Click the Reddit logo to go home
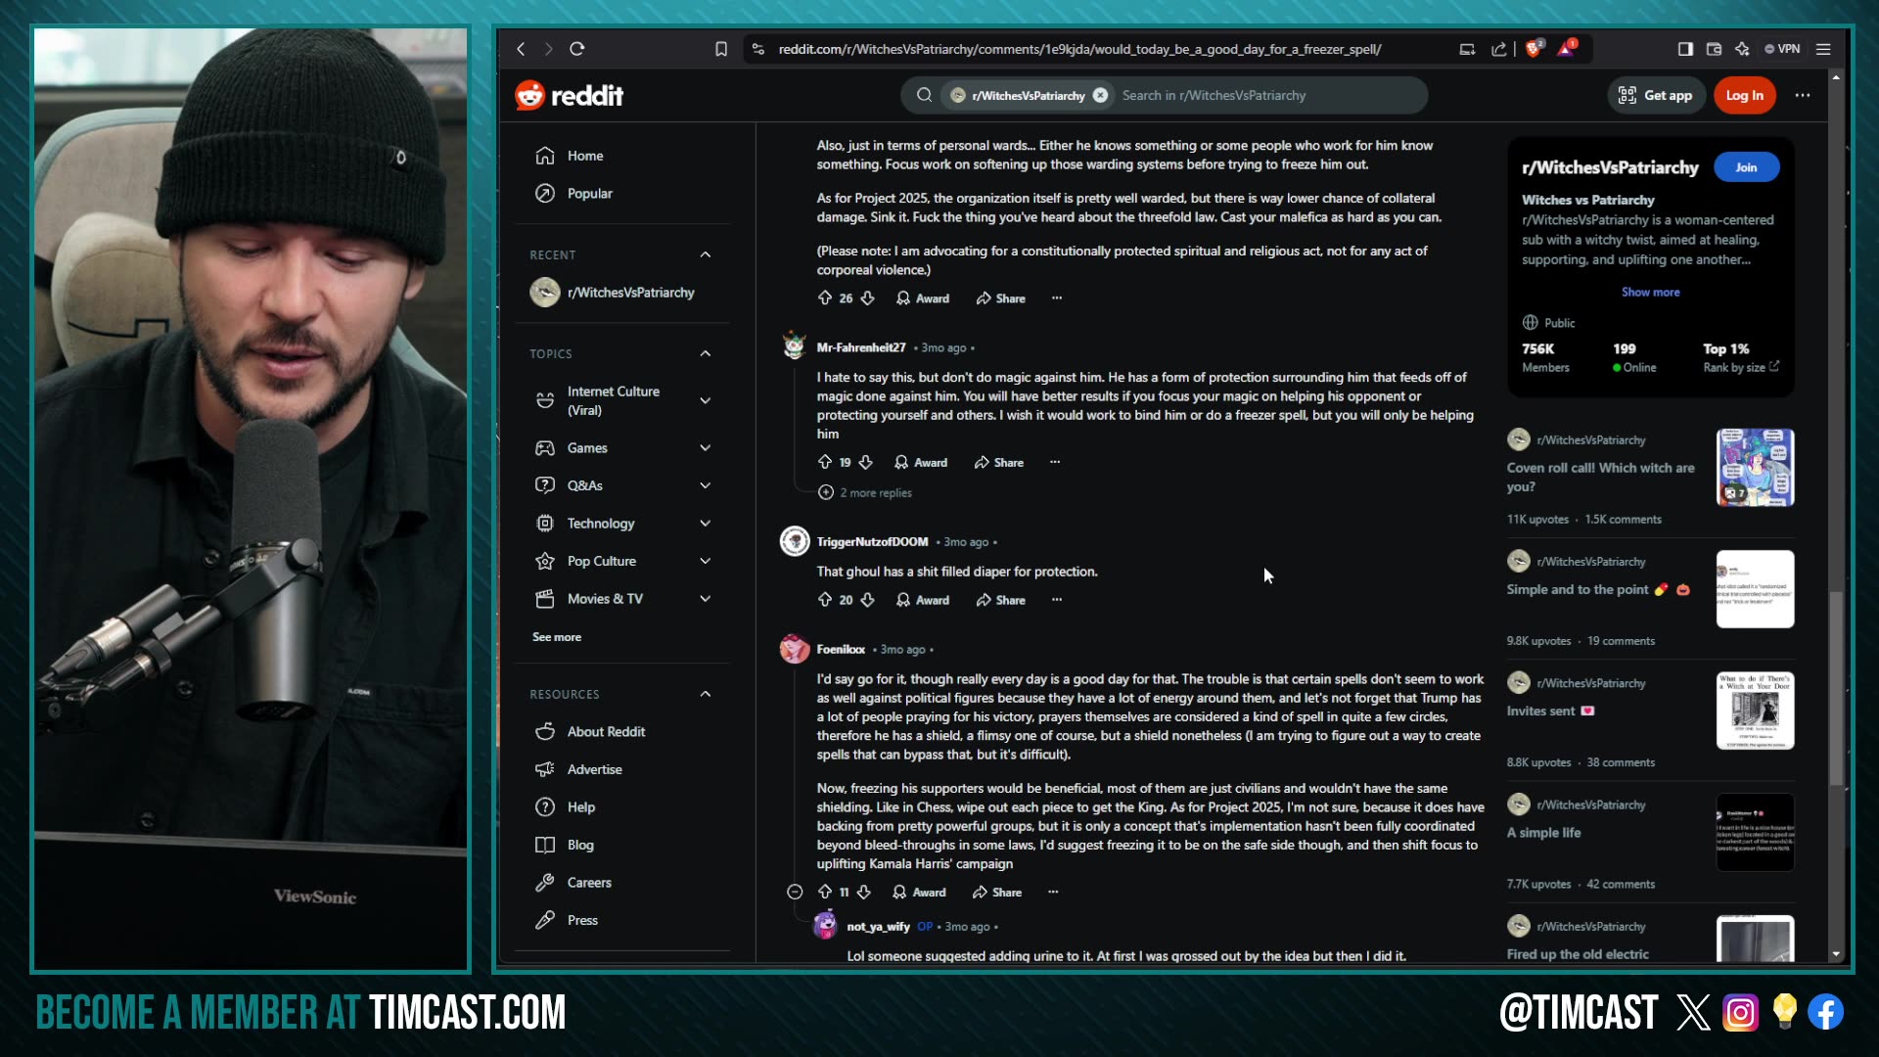1879x1057 pixels. point(570,95)
